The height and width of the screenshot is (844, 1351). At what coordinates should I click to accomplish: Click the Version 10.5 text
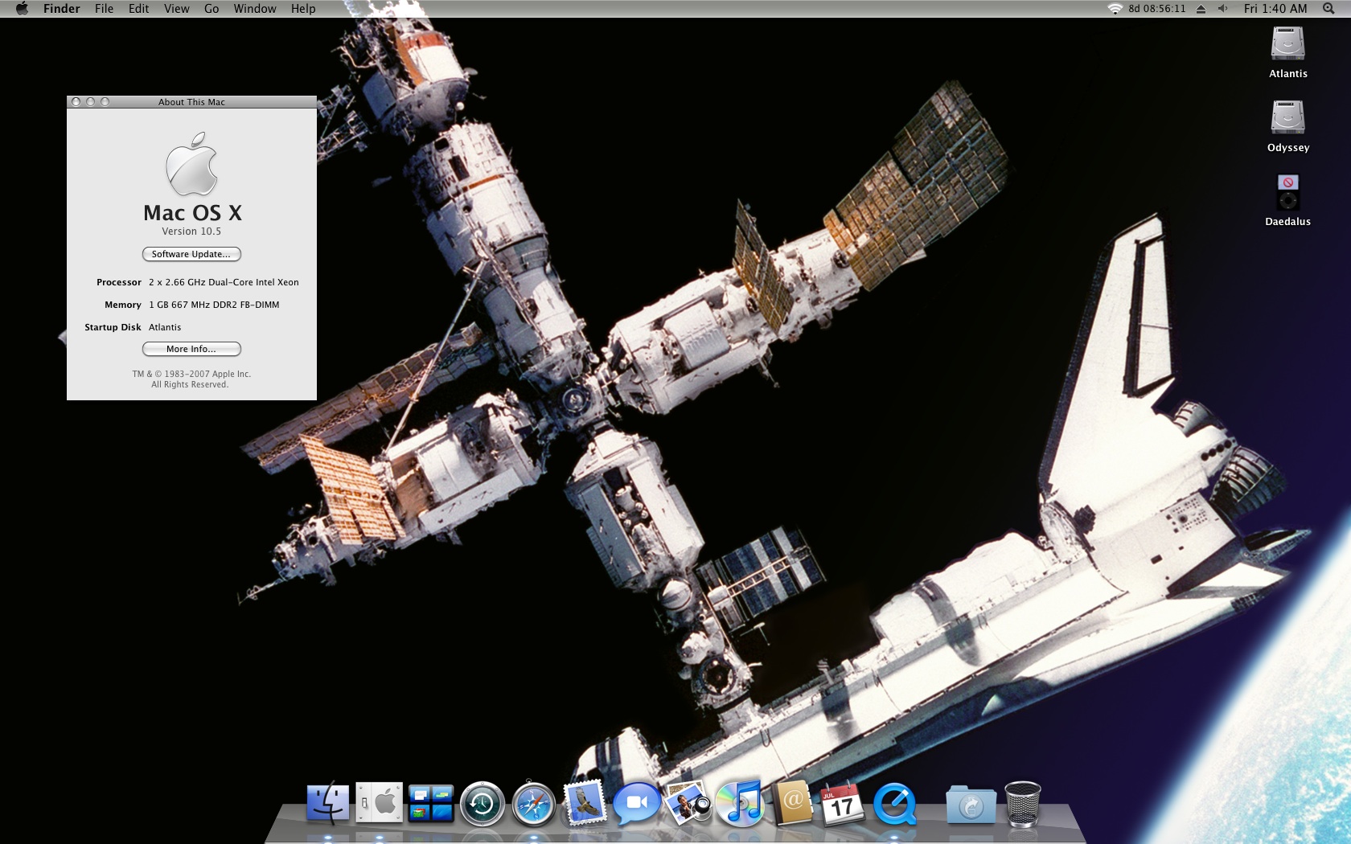pyautogui.click(x=191, y=231)
